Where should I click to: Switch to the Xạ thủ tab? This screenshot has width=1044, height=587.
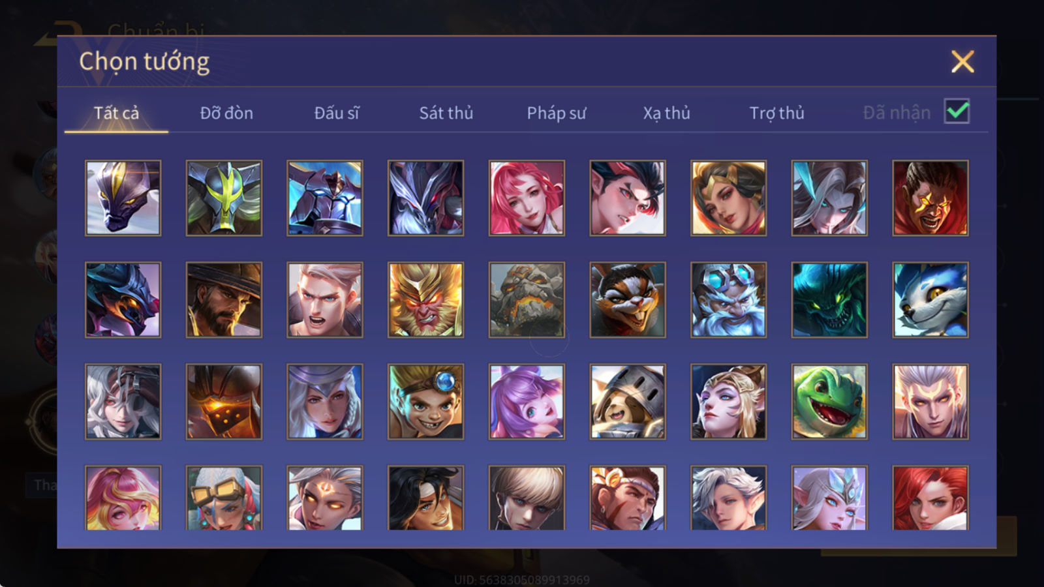click(x=666, y=113)
